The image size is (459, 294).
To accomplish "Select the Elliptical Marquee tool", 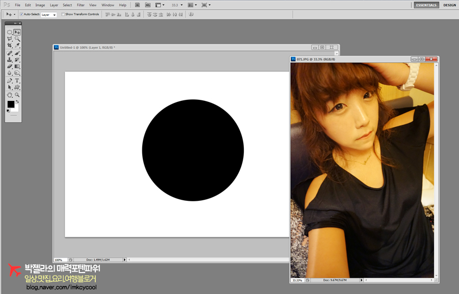I will pyautogui.click(x=10, y=32).
